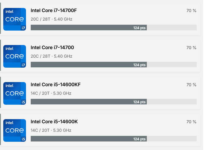The width and height of the screenshot is (205, 150).
Task: Click the 70 % value for i5-14600KF
Action: 191,85
